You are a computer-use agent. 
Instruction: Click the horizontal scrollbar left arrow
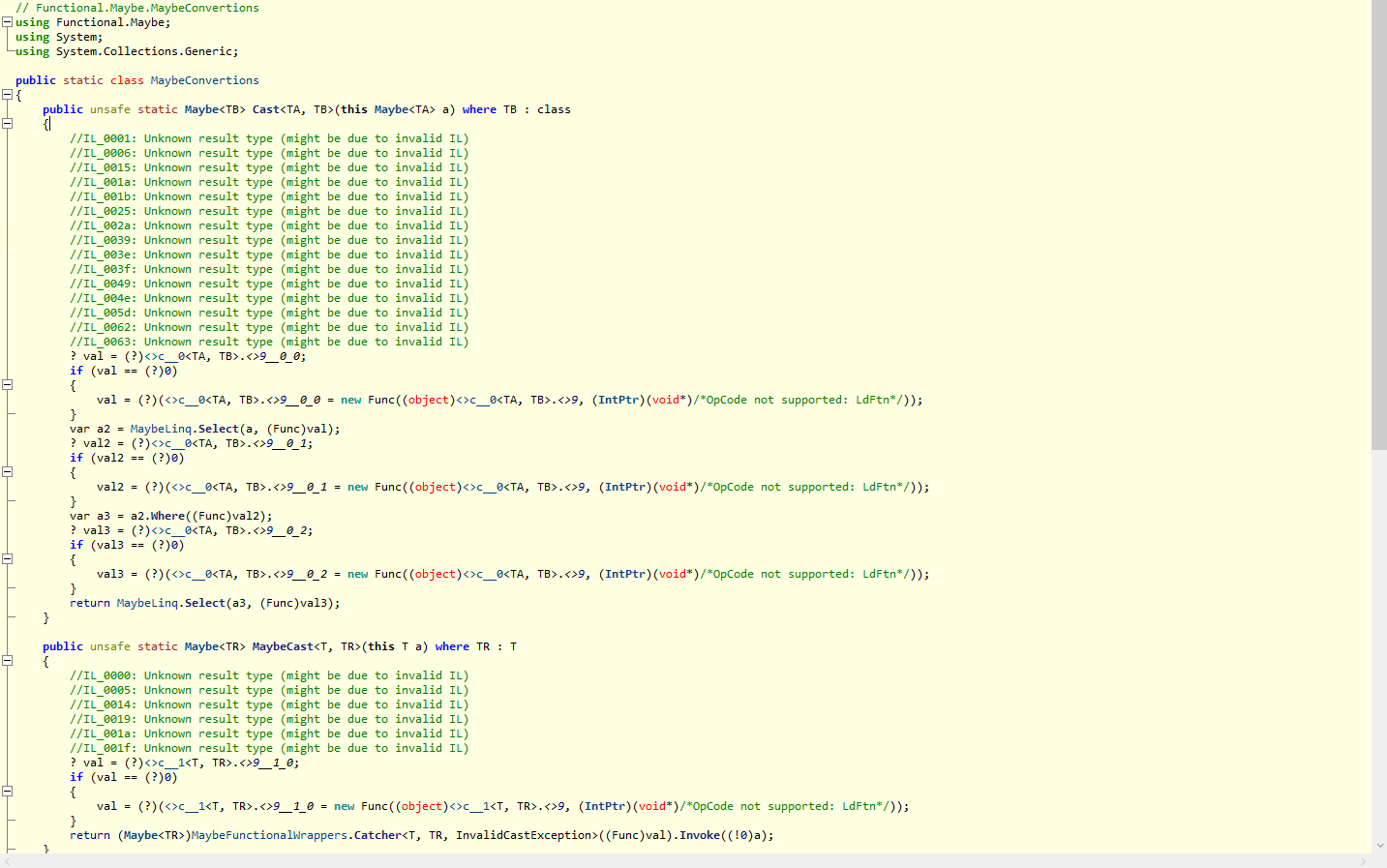coord(8,861)
